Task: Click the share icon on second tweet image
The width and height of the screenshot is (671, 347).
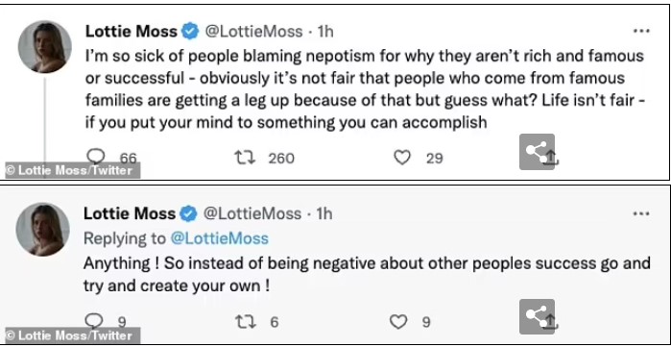Action: pos(537,316)
